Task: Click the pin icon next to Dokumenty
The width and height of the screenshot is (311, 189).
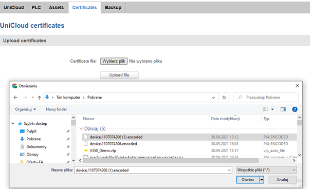Action: tap(68, 147)
